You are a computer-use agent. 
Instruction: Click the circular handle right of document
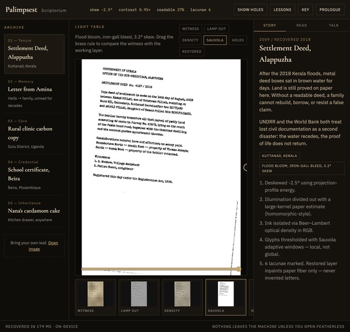[x=245, y=167]
